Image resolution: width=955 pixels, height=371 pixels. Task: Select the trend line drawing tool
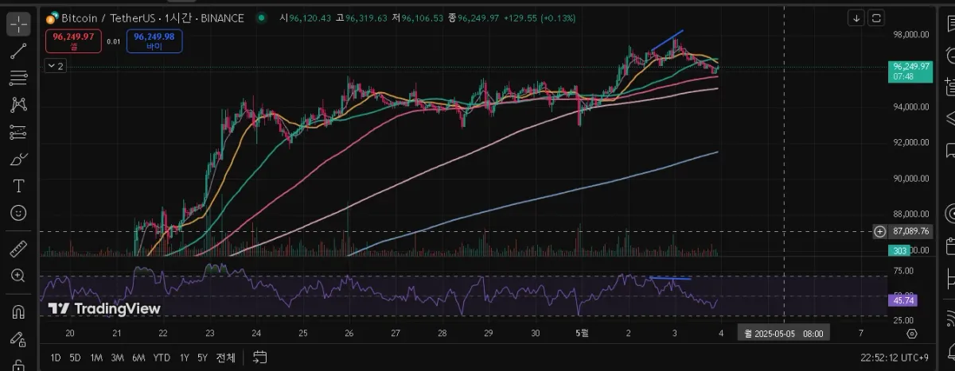(x=18, y=52)
